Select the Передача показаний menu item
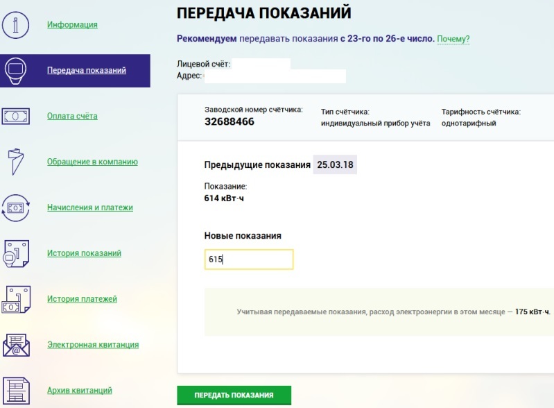Image resolution: width=554 pixels, height=408 pixels. (x=87, y=70)
